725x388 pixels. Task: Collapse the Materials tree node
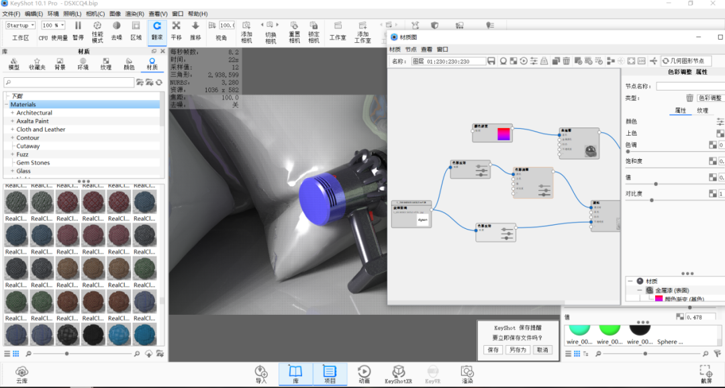pos(7,105)
